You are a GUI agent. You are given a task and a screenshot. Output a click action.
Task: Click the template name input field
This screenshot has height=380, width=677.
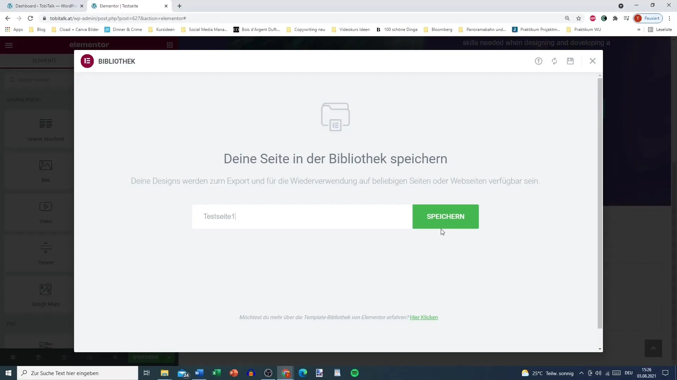click(x=302, y=216)
